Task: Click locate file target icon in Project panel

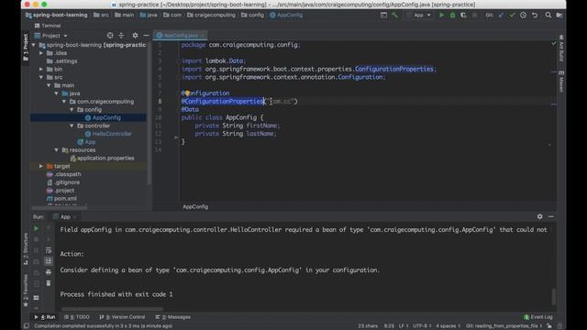Action: point(110,36)
